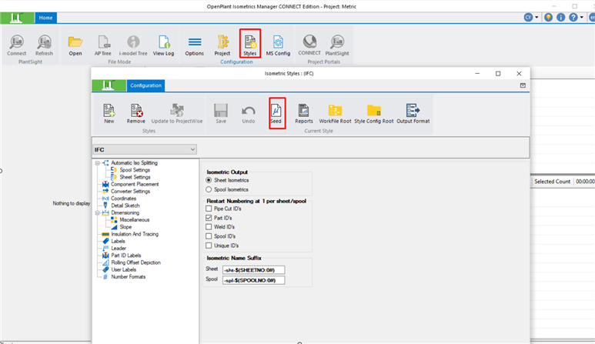Open the IFC style dropdown
The width and height of the screenshot is (595, 344).
click(x=145, y=149)
